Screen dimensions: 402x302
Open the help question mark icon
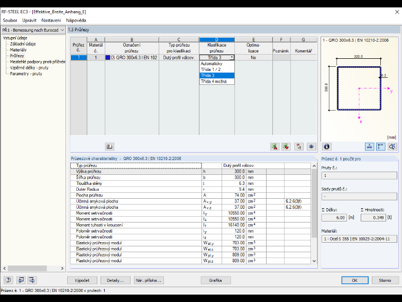tap(8, 280)
